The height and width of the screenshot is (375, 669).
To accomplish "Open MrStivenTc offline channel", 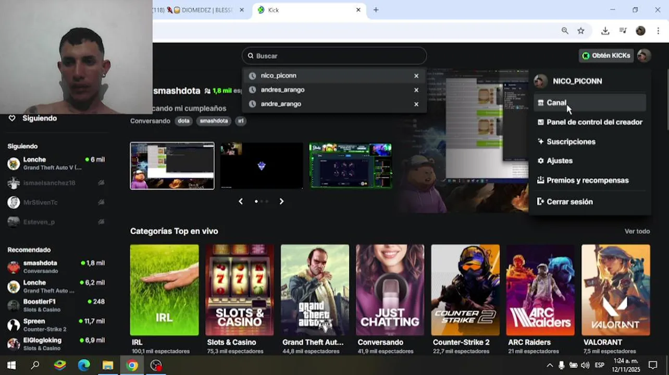I will [x=56, y=202].
